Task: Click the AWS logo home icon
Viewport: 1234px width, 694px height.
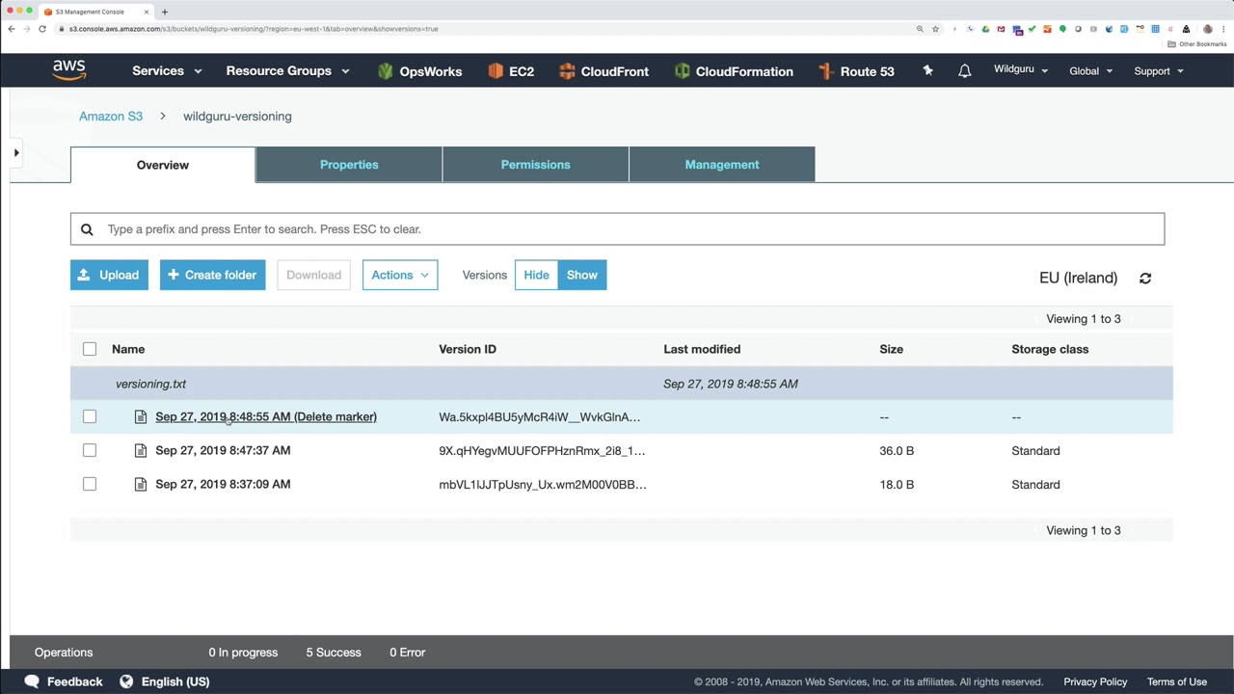Action: (69, 70)
